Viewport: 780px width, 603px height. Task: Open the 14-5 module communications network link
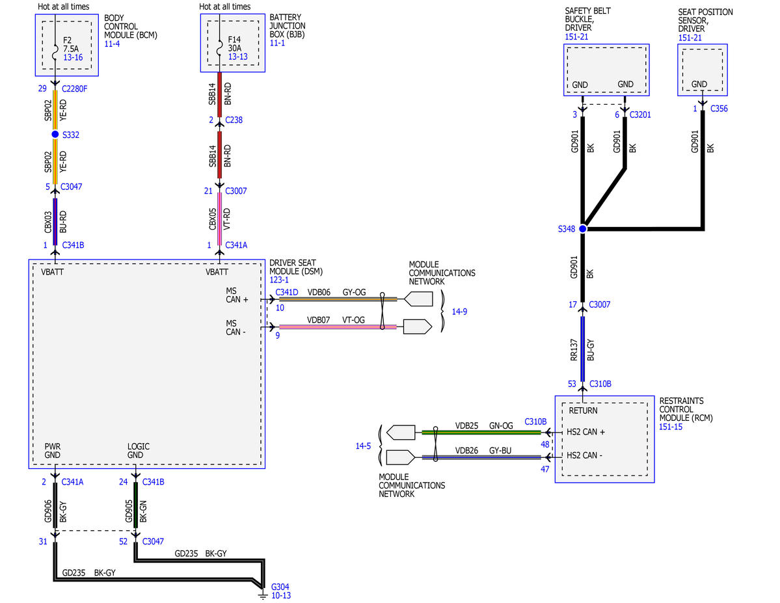click(363, 446)
